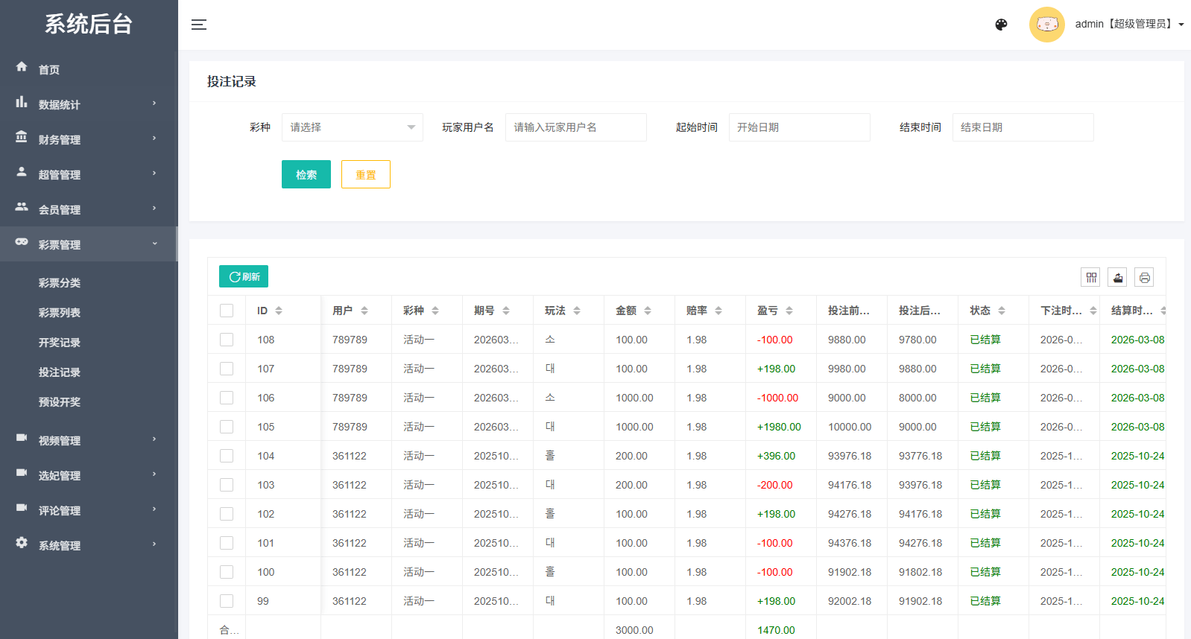Click the green 检索 search button
This screenshot has height=639, width=1191.
click(306, 175)
